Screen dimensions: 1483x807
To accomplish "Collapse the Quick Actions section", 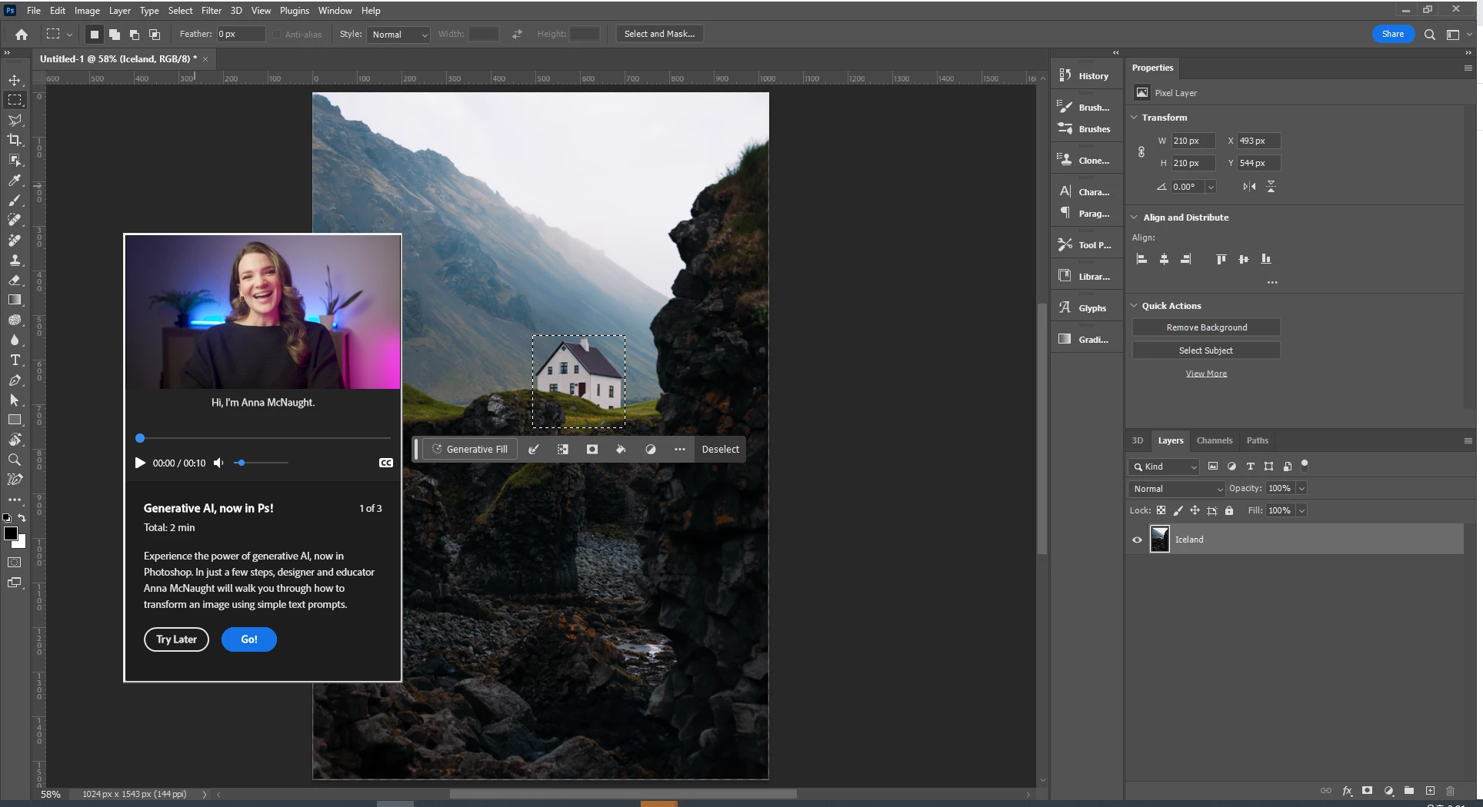I will pos(1134,306).
